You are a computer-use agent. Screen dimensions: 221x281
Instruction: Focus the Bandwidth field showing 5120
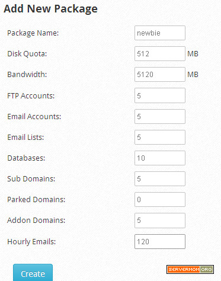point(160,75)
